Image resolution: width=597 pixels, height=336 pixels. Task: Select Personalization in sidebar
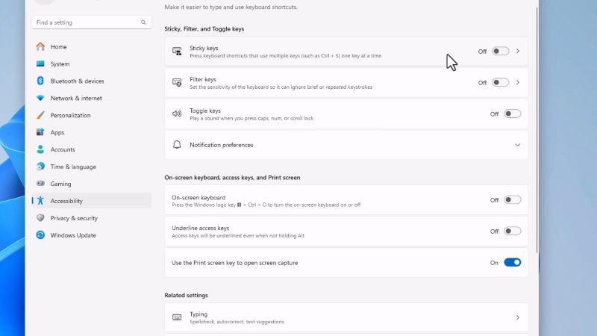91,115
